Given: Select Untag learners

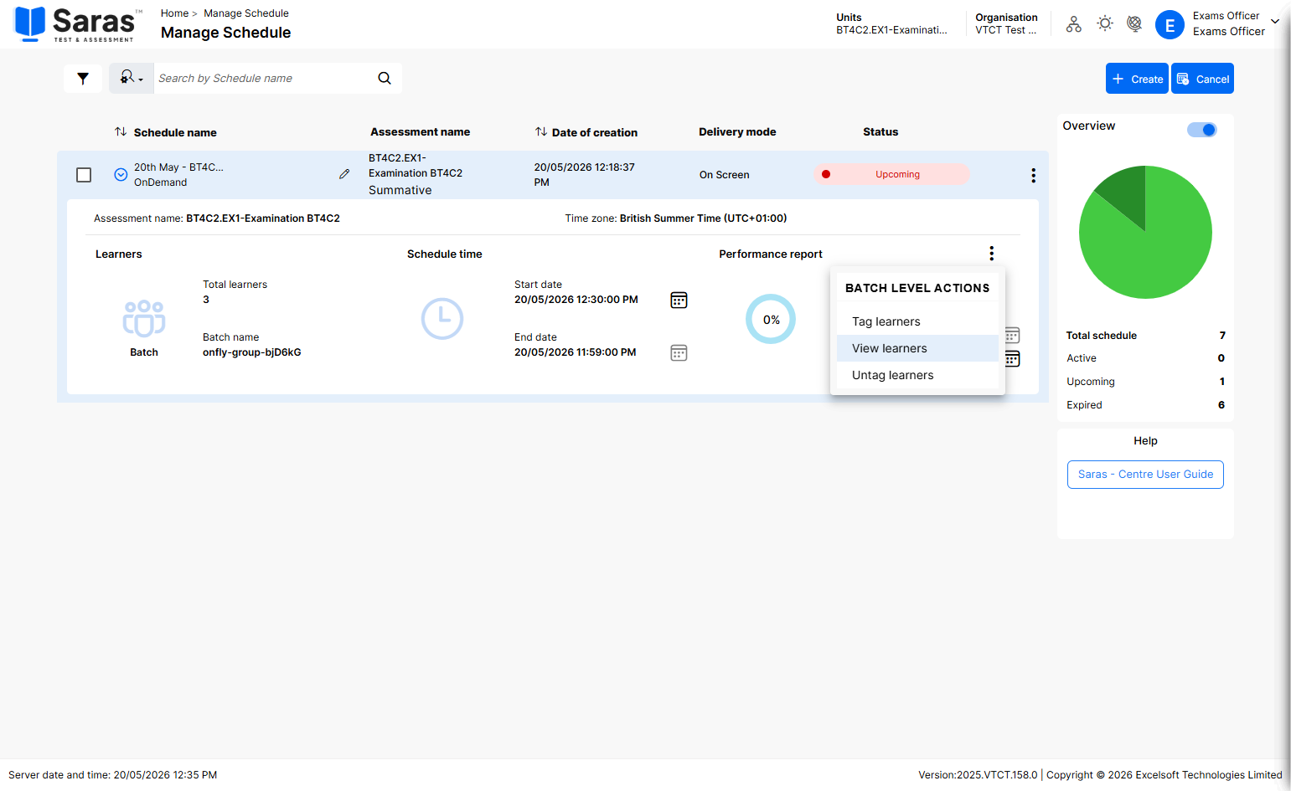Looking at the screenshot, I should point(917,375).
